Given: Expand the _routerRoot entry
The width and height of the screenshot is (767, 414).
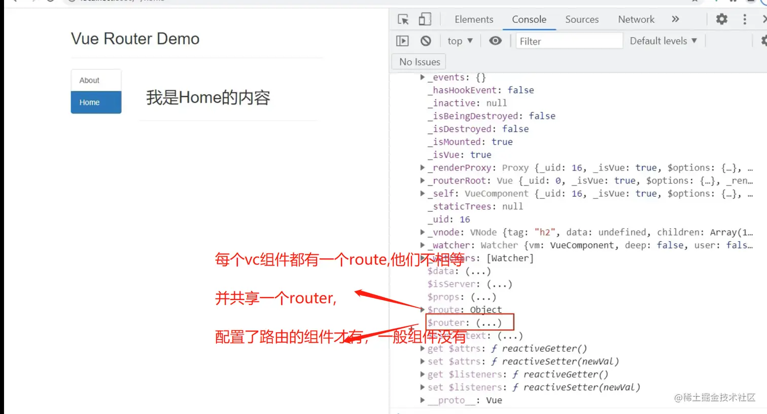Looking at the screenshot, I should click(422, 180).
